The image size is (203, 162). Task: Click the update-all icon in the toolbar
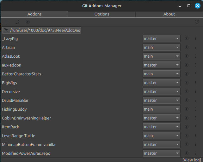28,22
